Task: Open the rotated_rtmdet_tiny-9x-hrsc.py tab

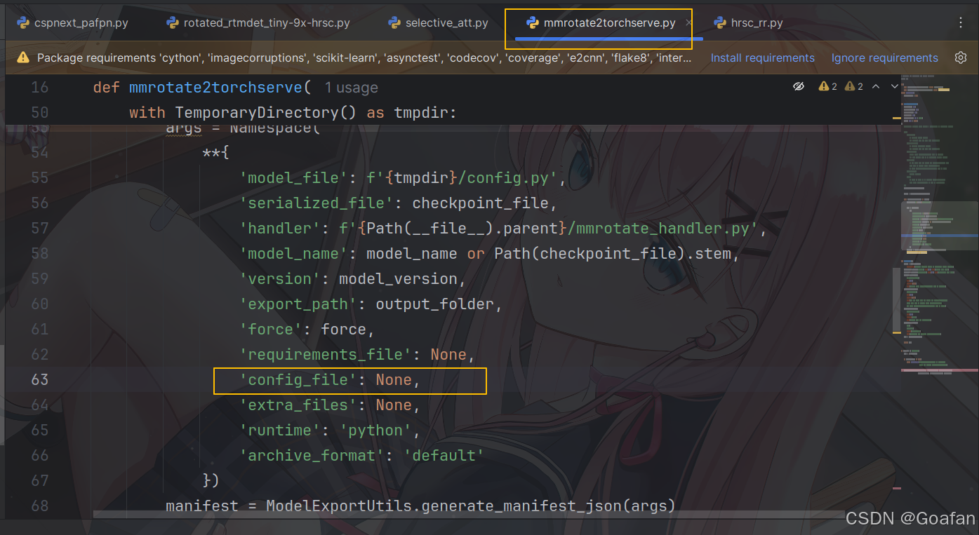Action: tap(267, 22)
